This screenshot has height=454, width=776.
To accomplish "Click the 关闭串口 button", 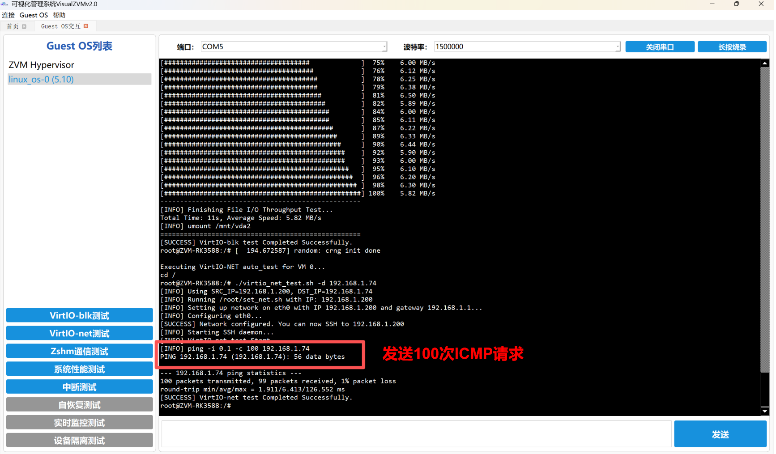I will [660, 47].
